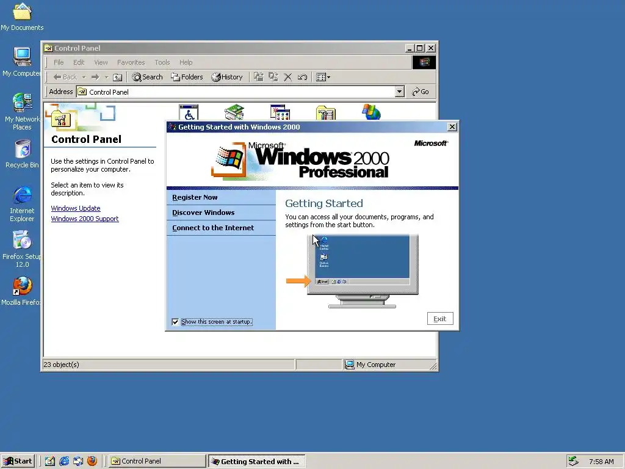Follow the Windows Update link
This screenshot has height=469, width=625.
point(75,208)
